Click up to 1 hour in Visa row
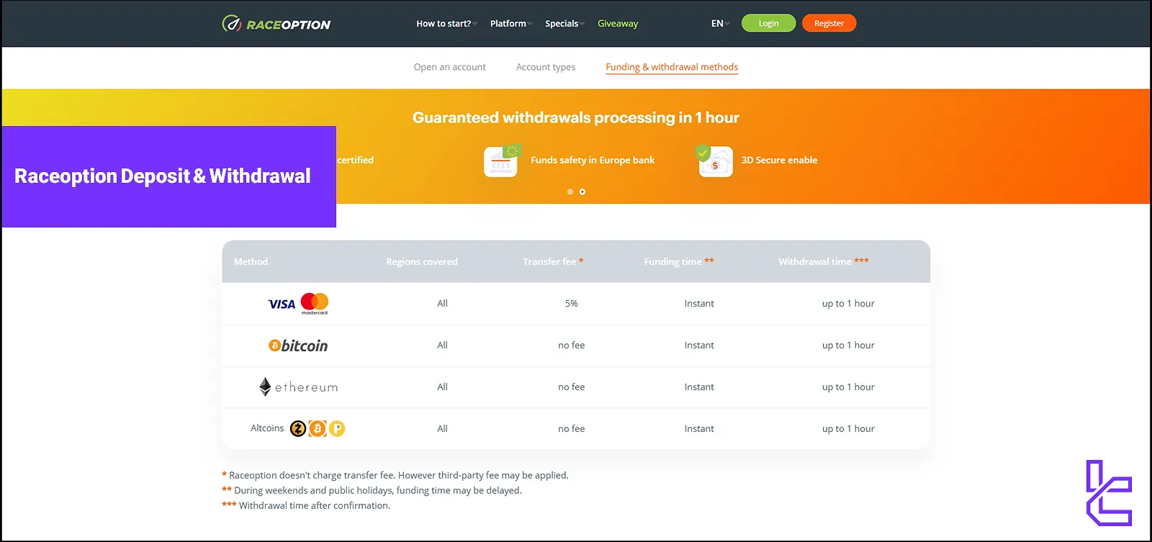 (848, 304)
